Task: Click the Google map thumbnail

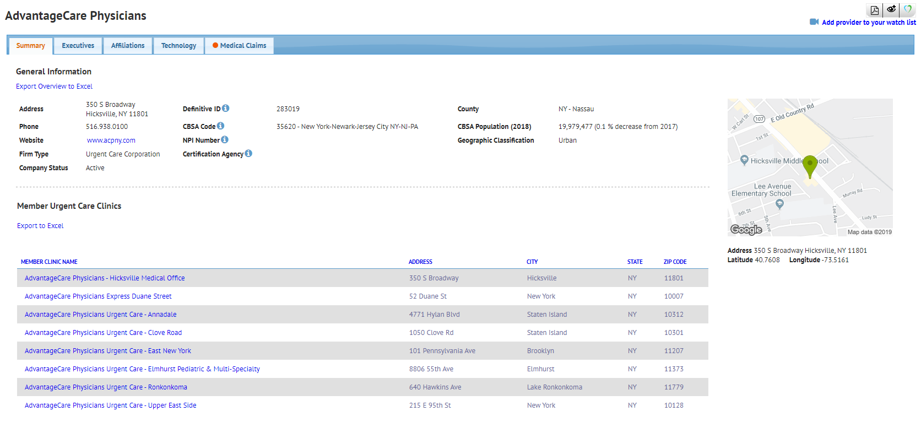Action: click(810, 167)
